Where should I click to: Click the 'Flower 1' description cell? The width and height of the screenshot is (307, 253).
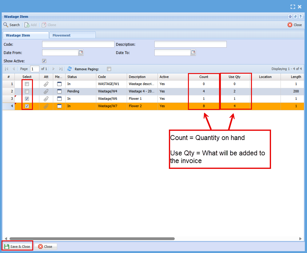[x=142, y=99]
